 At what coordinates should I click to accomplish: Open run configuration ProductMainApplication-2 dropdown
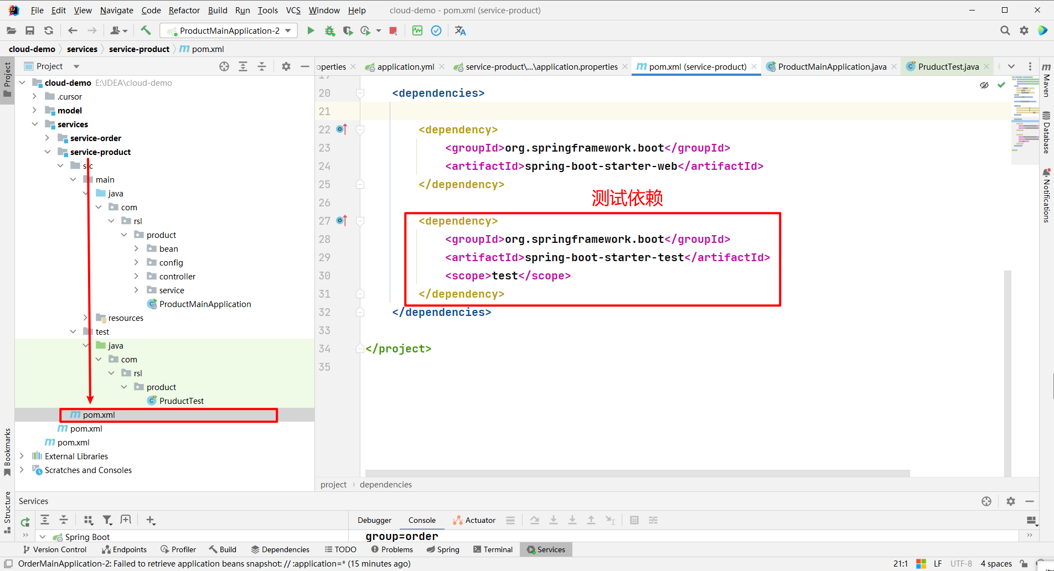(x=229, y=31)
